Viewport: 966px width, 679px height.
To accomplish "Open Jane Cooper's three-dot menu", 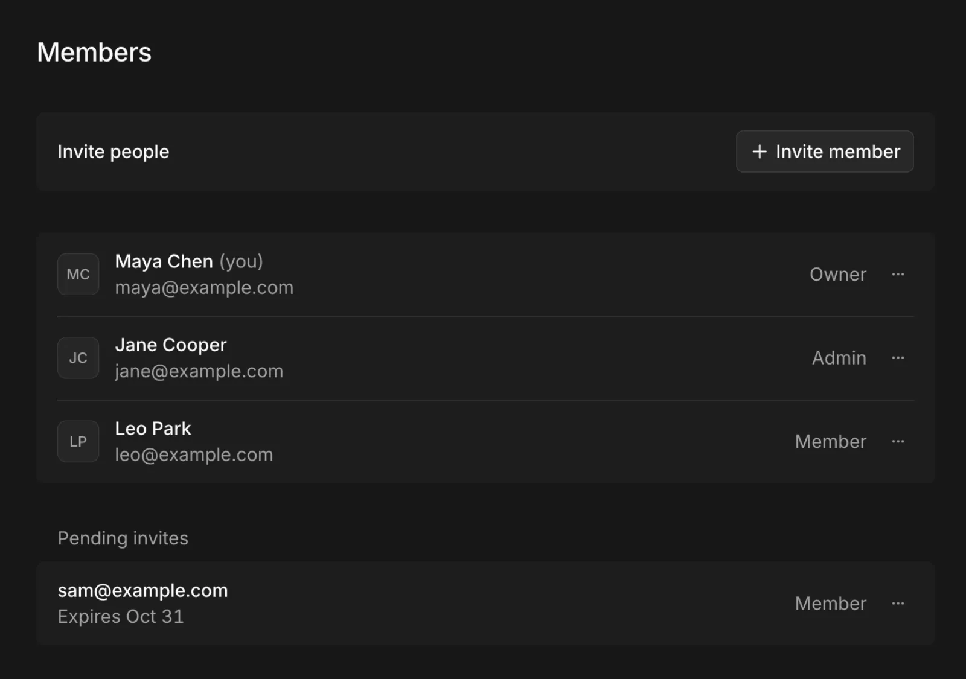I will 898,358.
